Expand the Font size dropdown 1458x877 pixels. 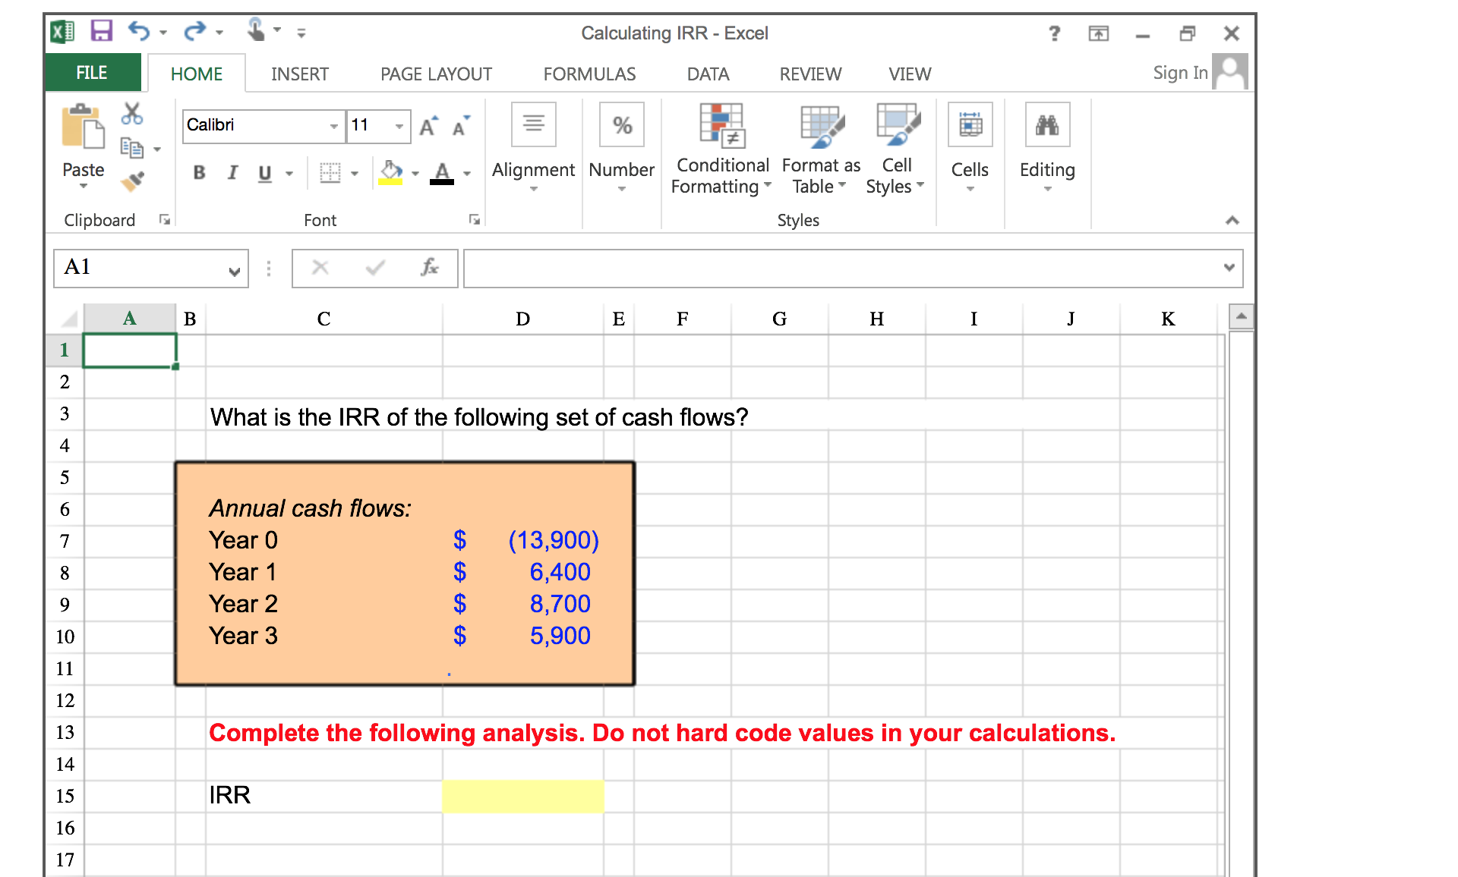[x=400, y=126]
